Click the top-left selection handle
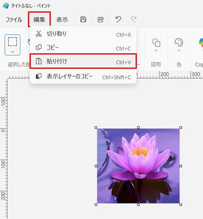The width and height of the screenshot is (203, 219). coord(96,127)
